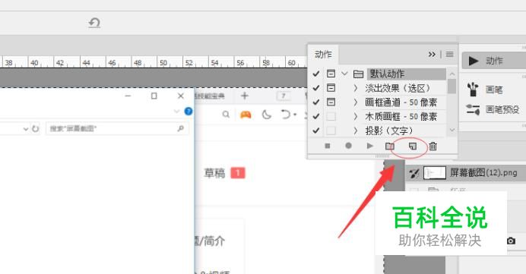Click the stop playing/recording square button
This screenshot has width=526, height=274.
click(328, 146)
